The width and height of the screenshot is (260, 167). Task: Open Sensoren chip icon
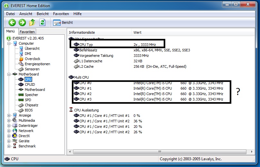click(x=21, y=69)
